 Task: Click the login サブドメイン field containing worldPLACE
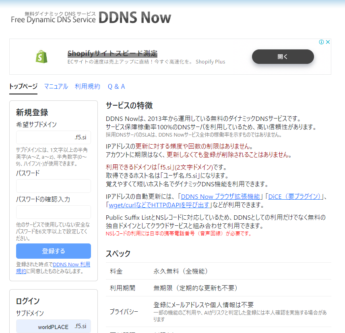[54, 327]
